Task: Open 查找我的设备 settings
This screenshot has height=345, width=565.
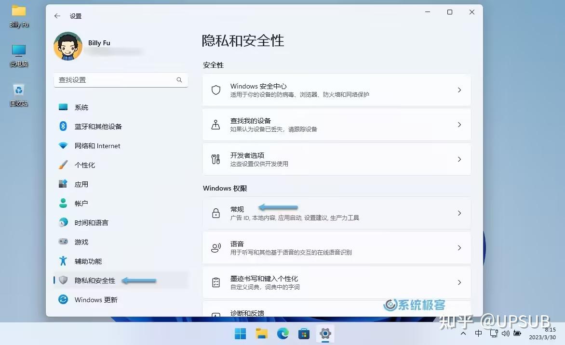Action: (336, 125)
